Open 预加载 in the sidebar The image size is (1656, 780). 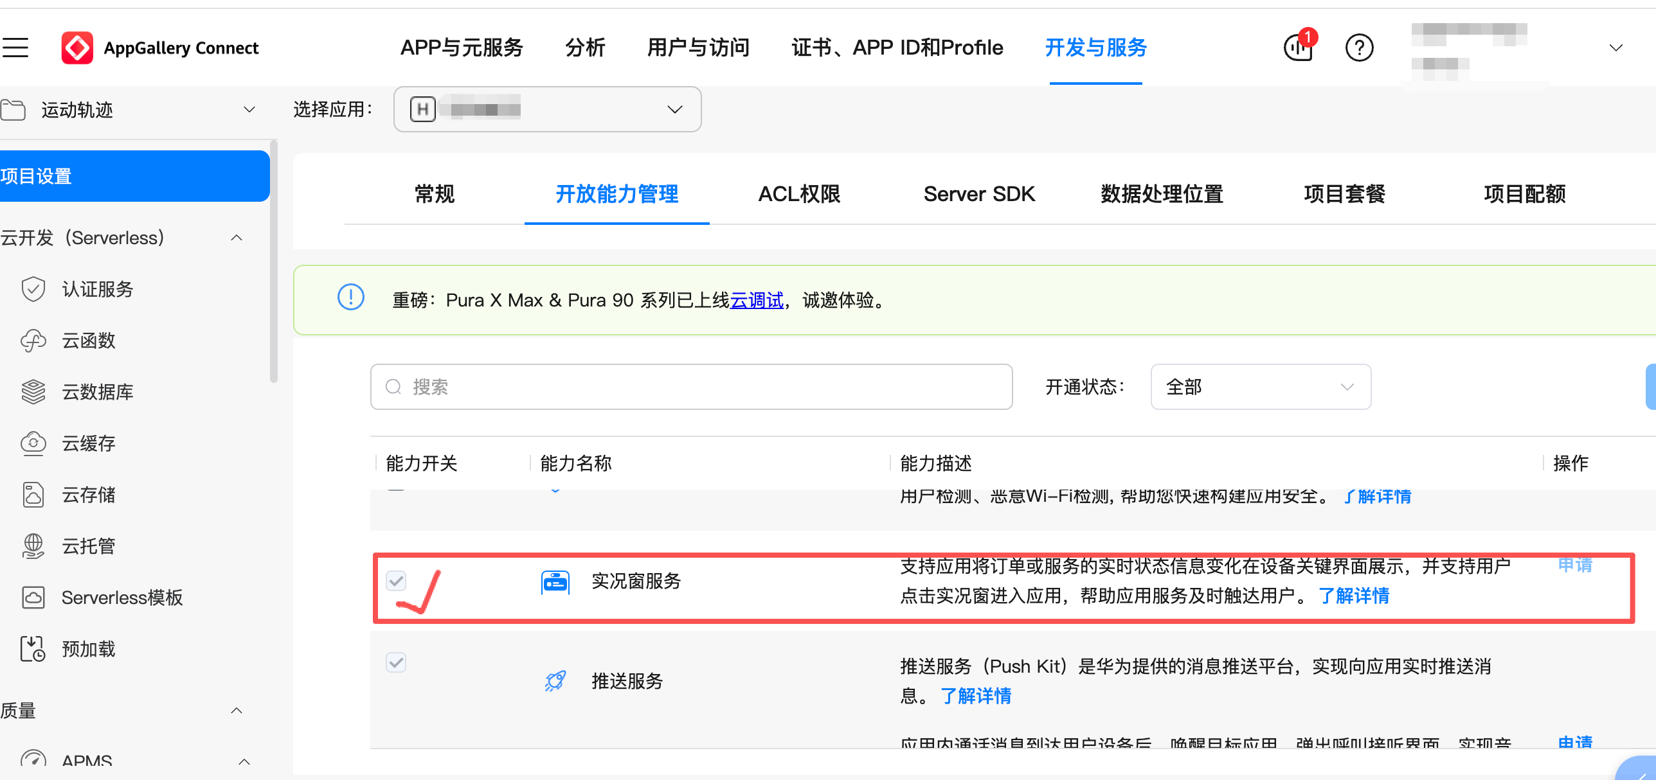[88, 649]
